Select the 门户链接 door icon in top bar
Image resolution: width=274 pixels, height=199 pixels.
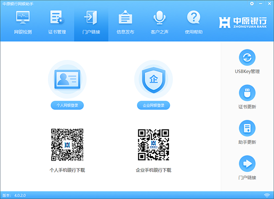pyautogui.click(x=91, y=17)
